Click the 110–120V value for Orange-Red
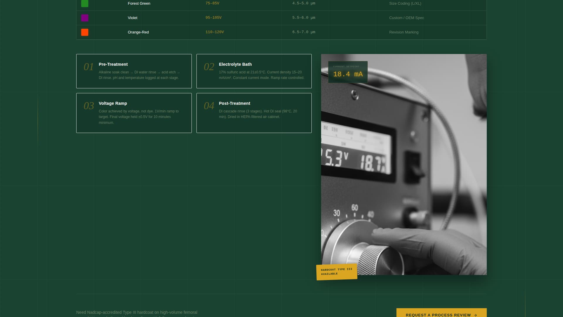The height and width of the screenshot is (317, 563). (214, 32)
